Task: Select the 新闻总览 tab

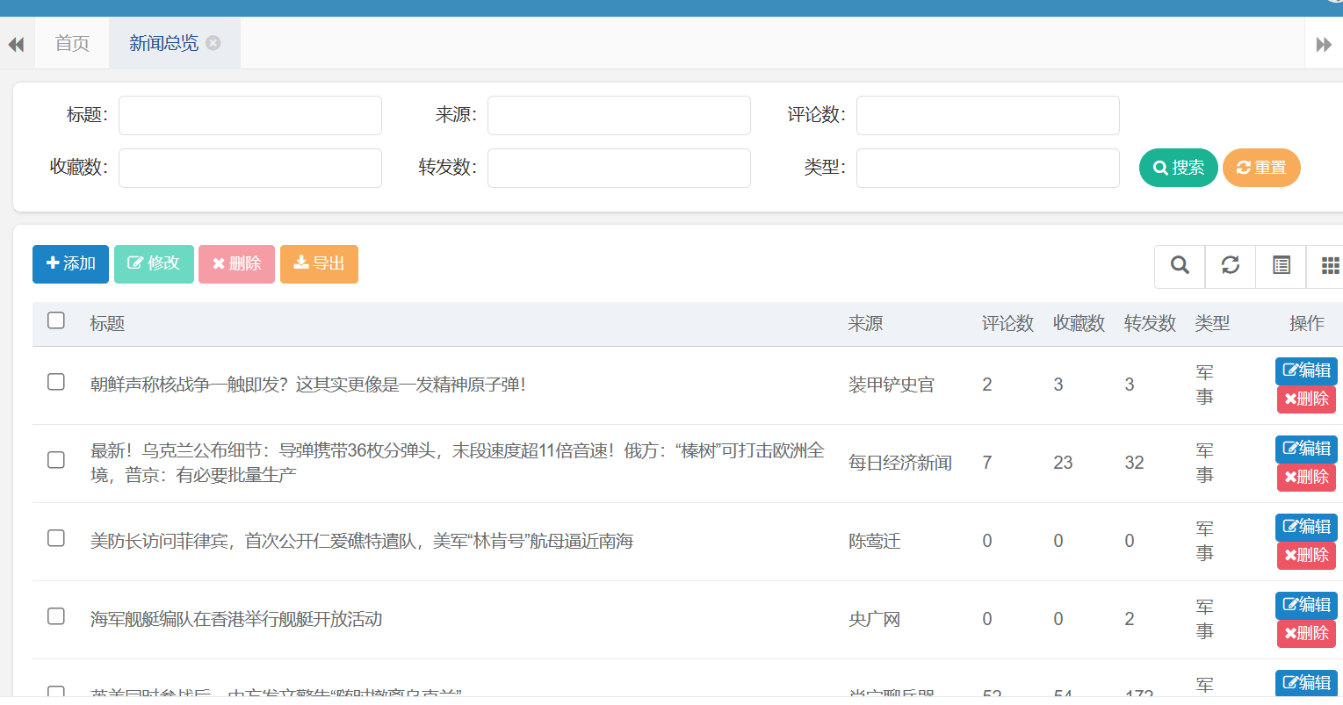Action: [163, 43]
